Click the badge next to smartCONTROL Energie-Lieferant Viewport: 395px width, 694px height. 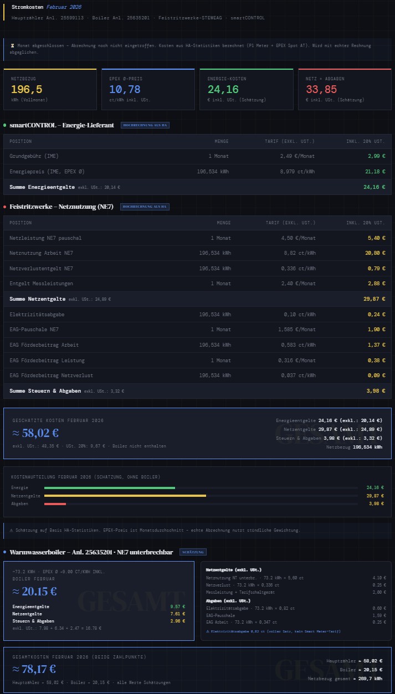pyautogui.click(x=145, y=125)
